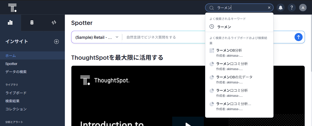Viewport: 312px width, 126px height.
Task: Submit the Spotter question with arrow button
Action: pos(299,37)
